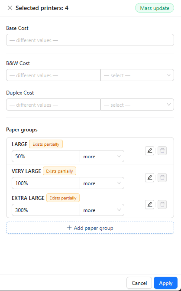Click the Mass update badge
The image size is (181, 291).
(x=155, y=8)
